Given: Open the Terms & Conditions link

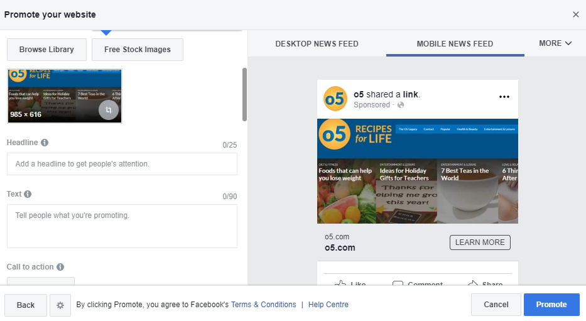Looking at the screenshot, I should tap(263, 305).
